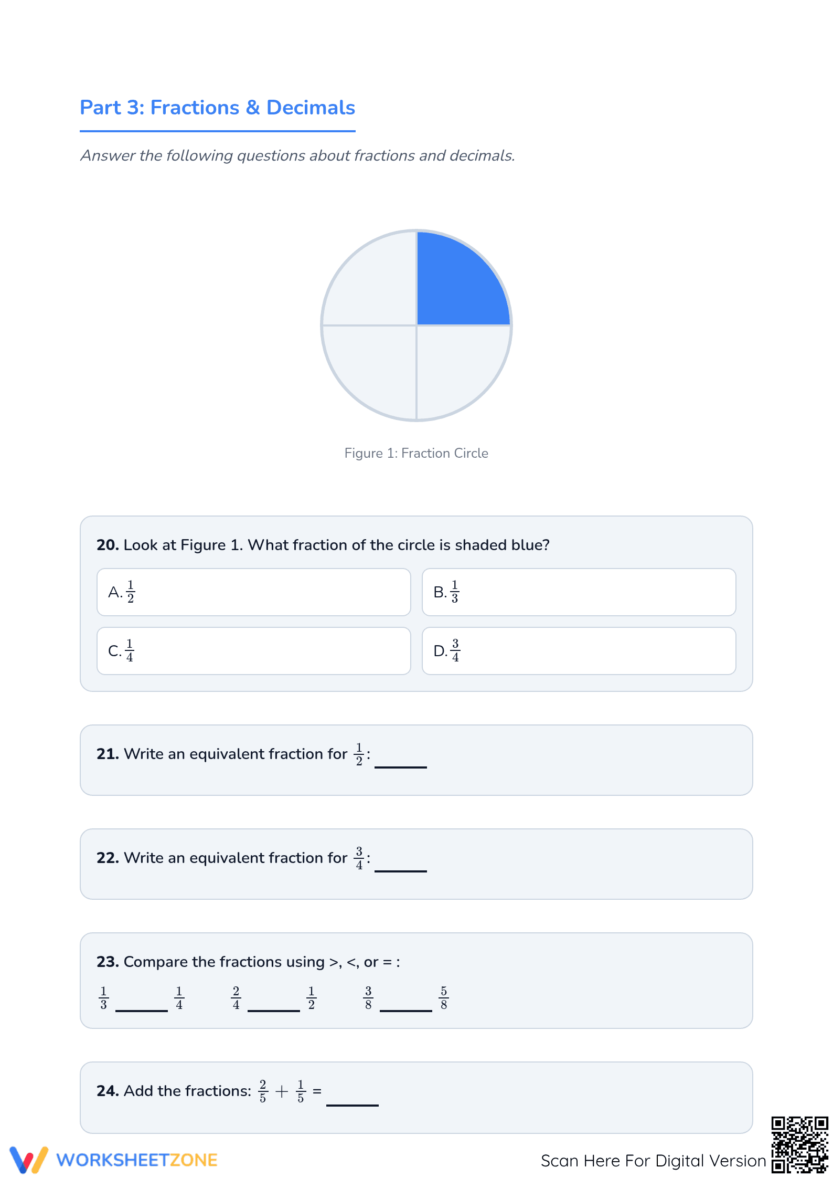Select answer option B one third
The image size is (833, 1178).
[x=579, y=592]
